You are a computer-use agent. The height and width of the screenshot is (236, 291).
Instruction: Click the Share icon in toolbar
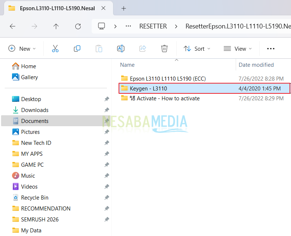click(x=143, y=49)
